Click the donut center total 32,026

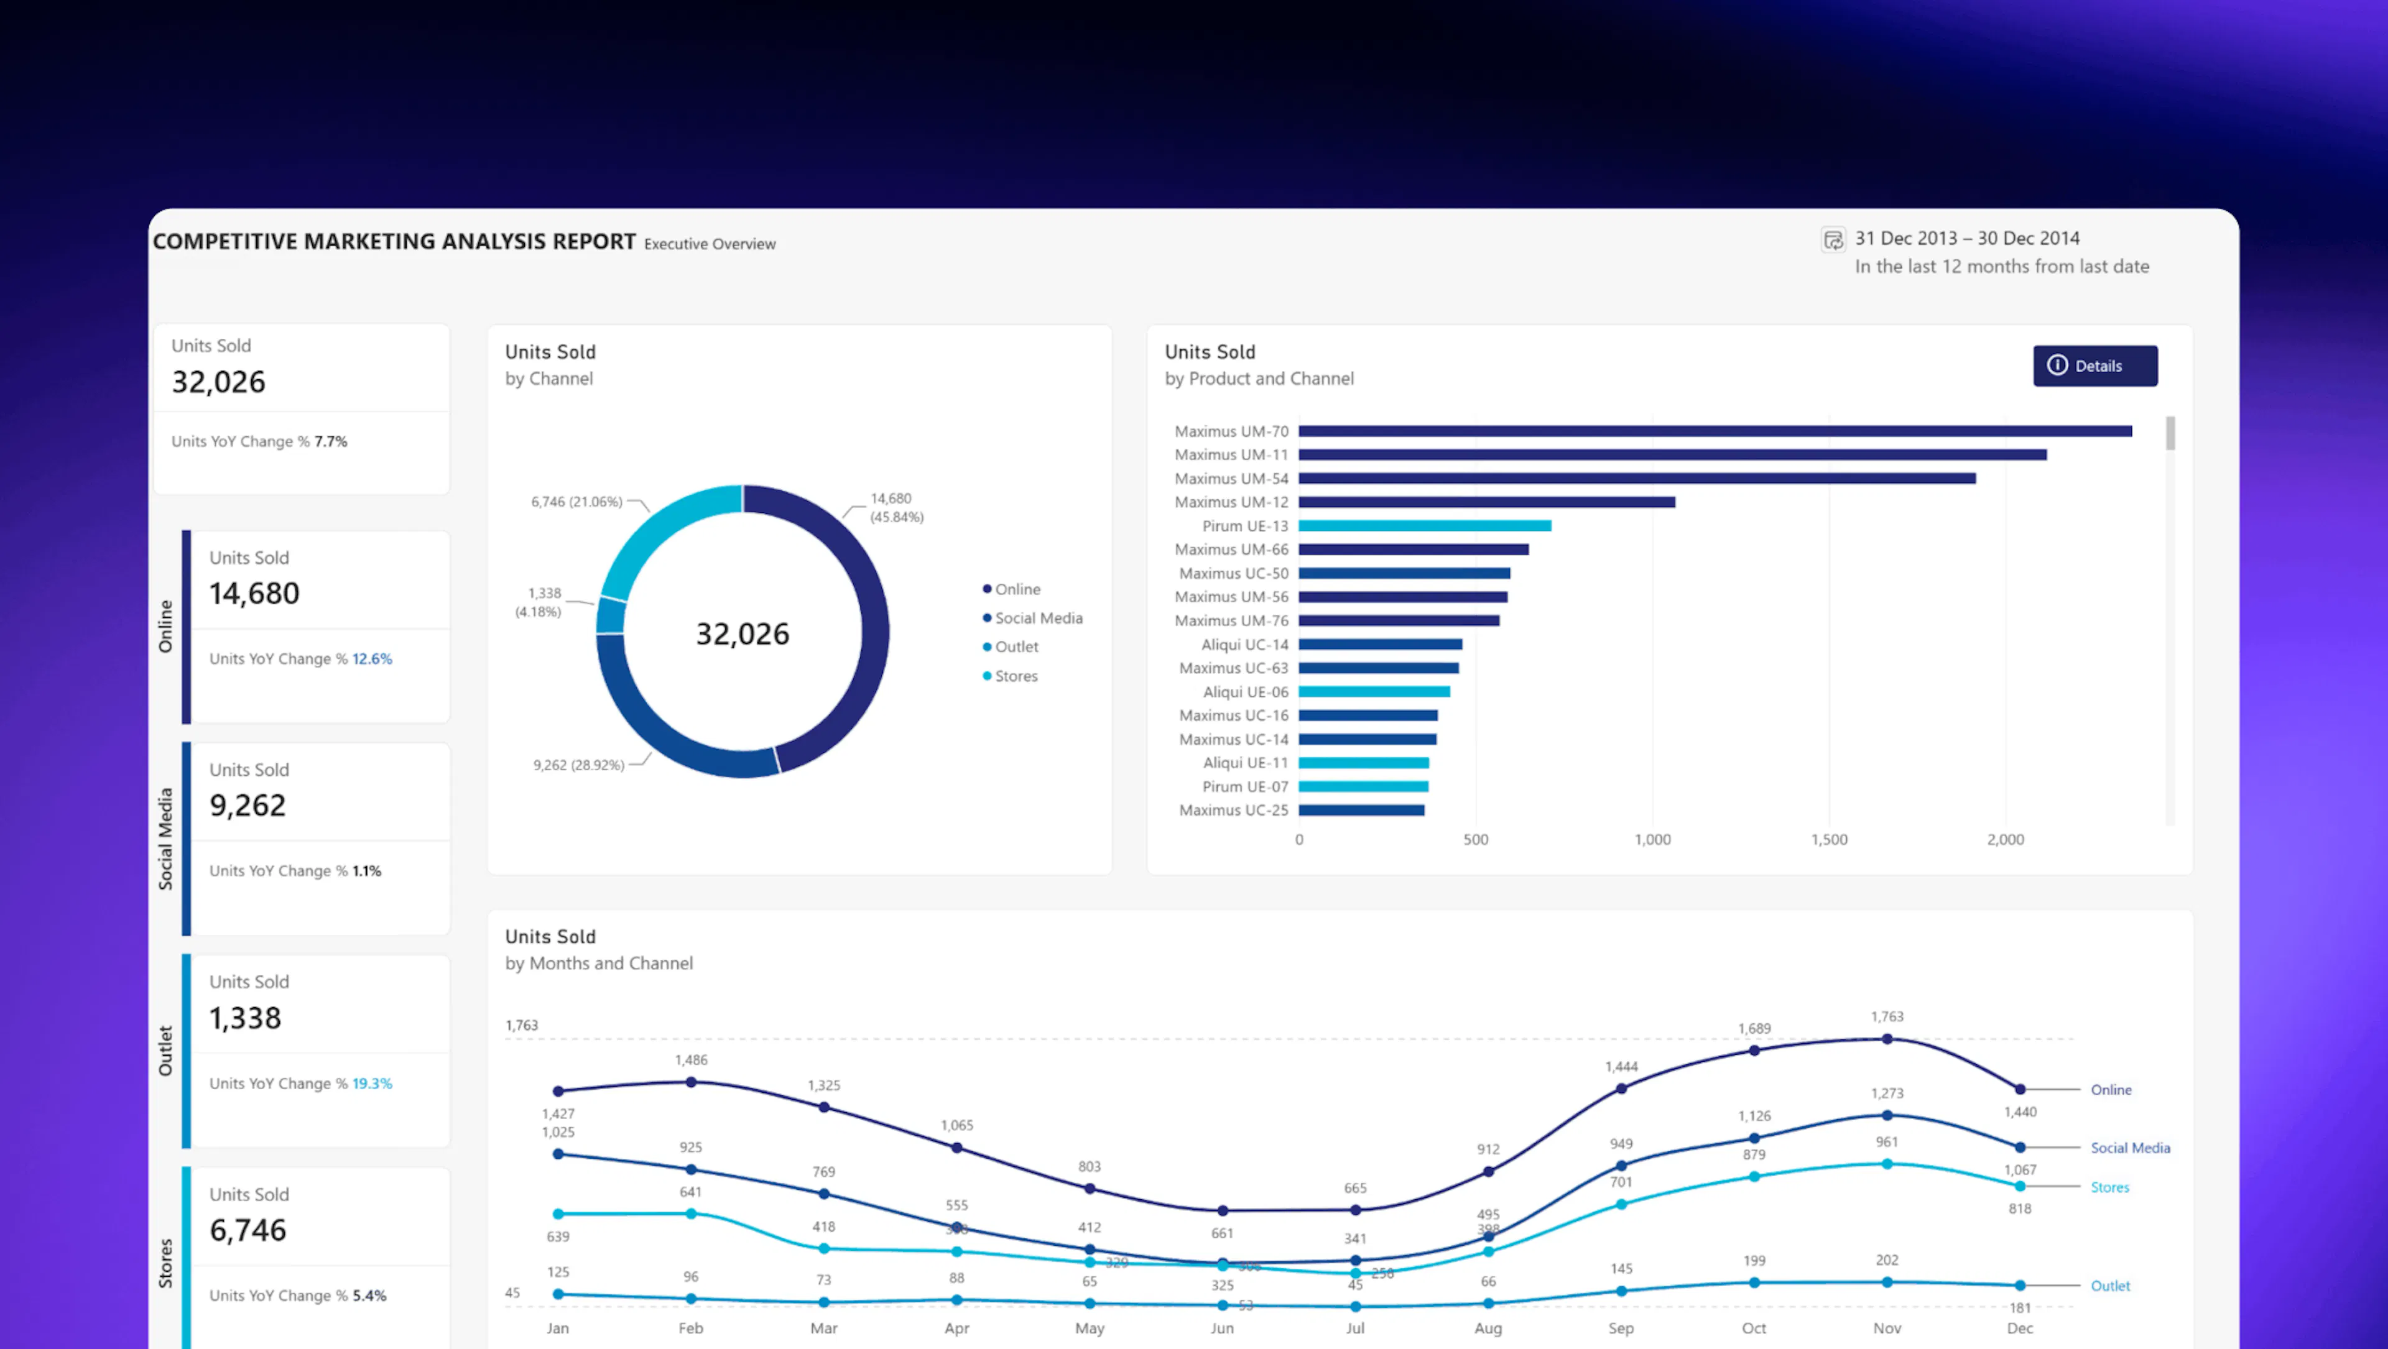(x=743, y=633)
